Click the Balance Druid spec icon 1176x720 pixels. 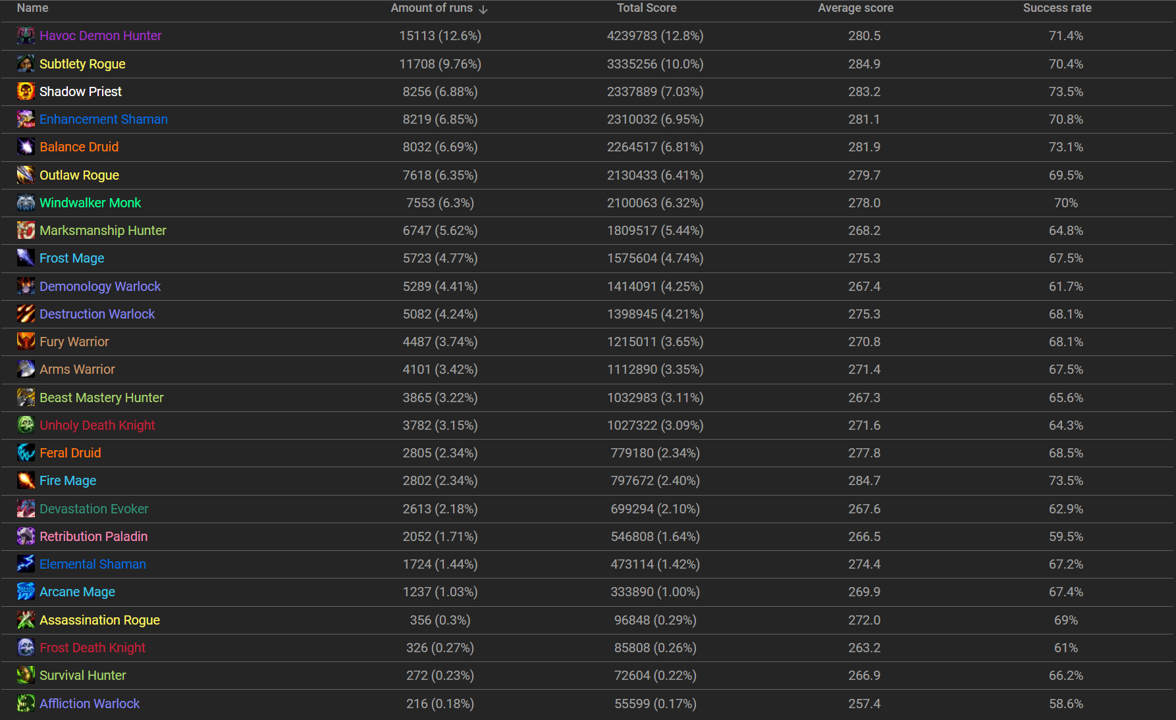(x=26, y=147)
